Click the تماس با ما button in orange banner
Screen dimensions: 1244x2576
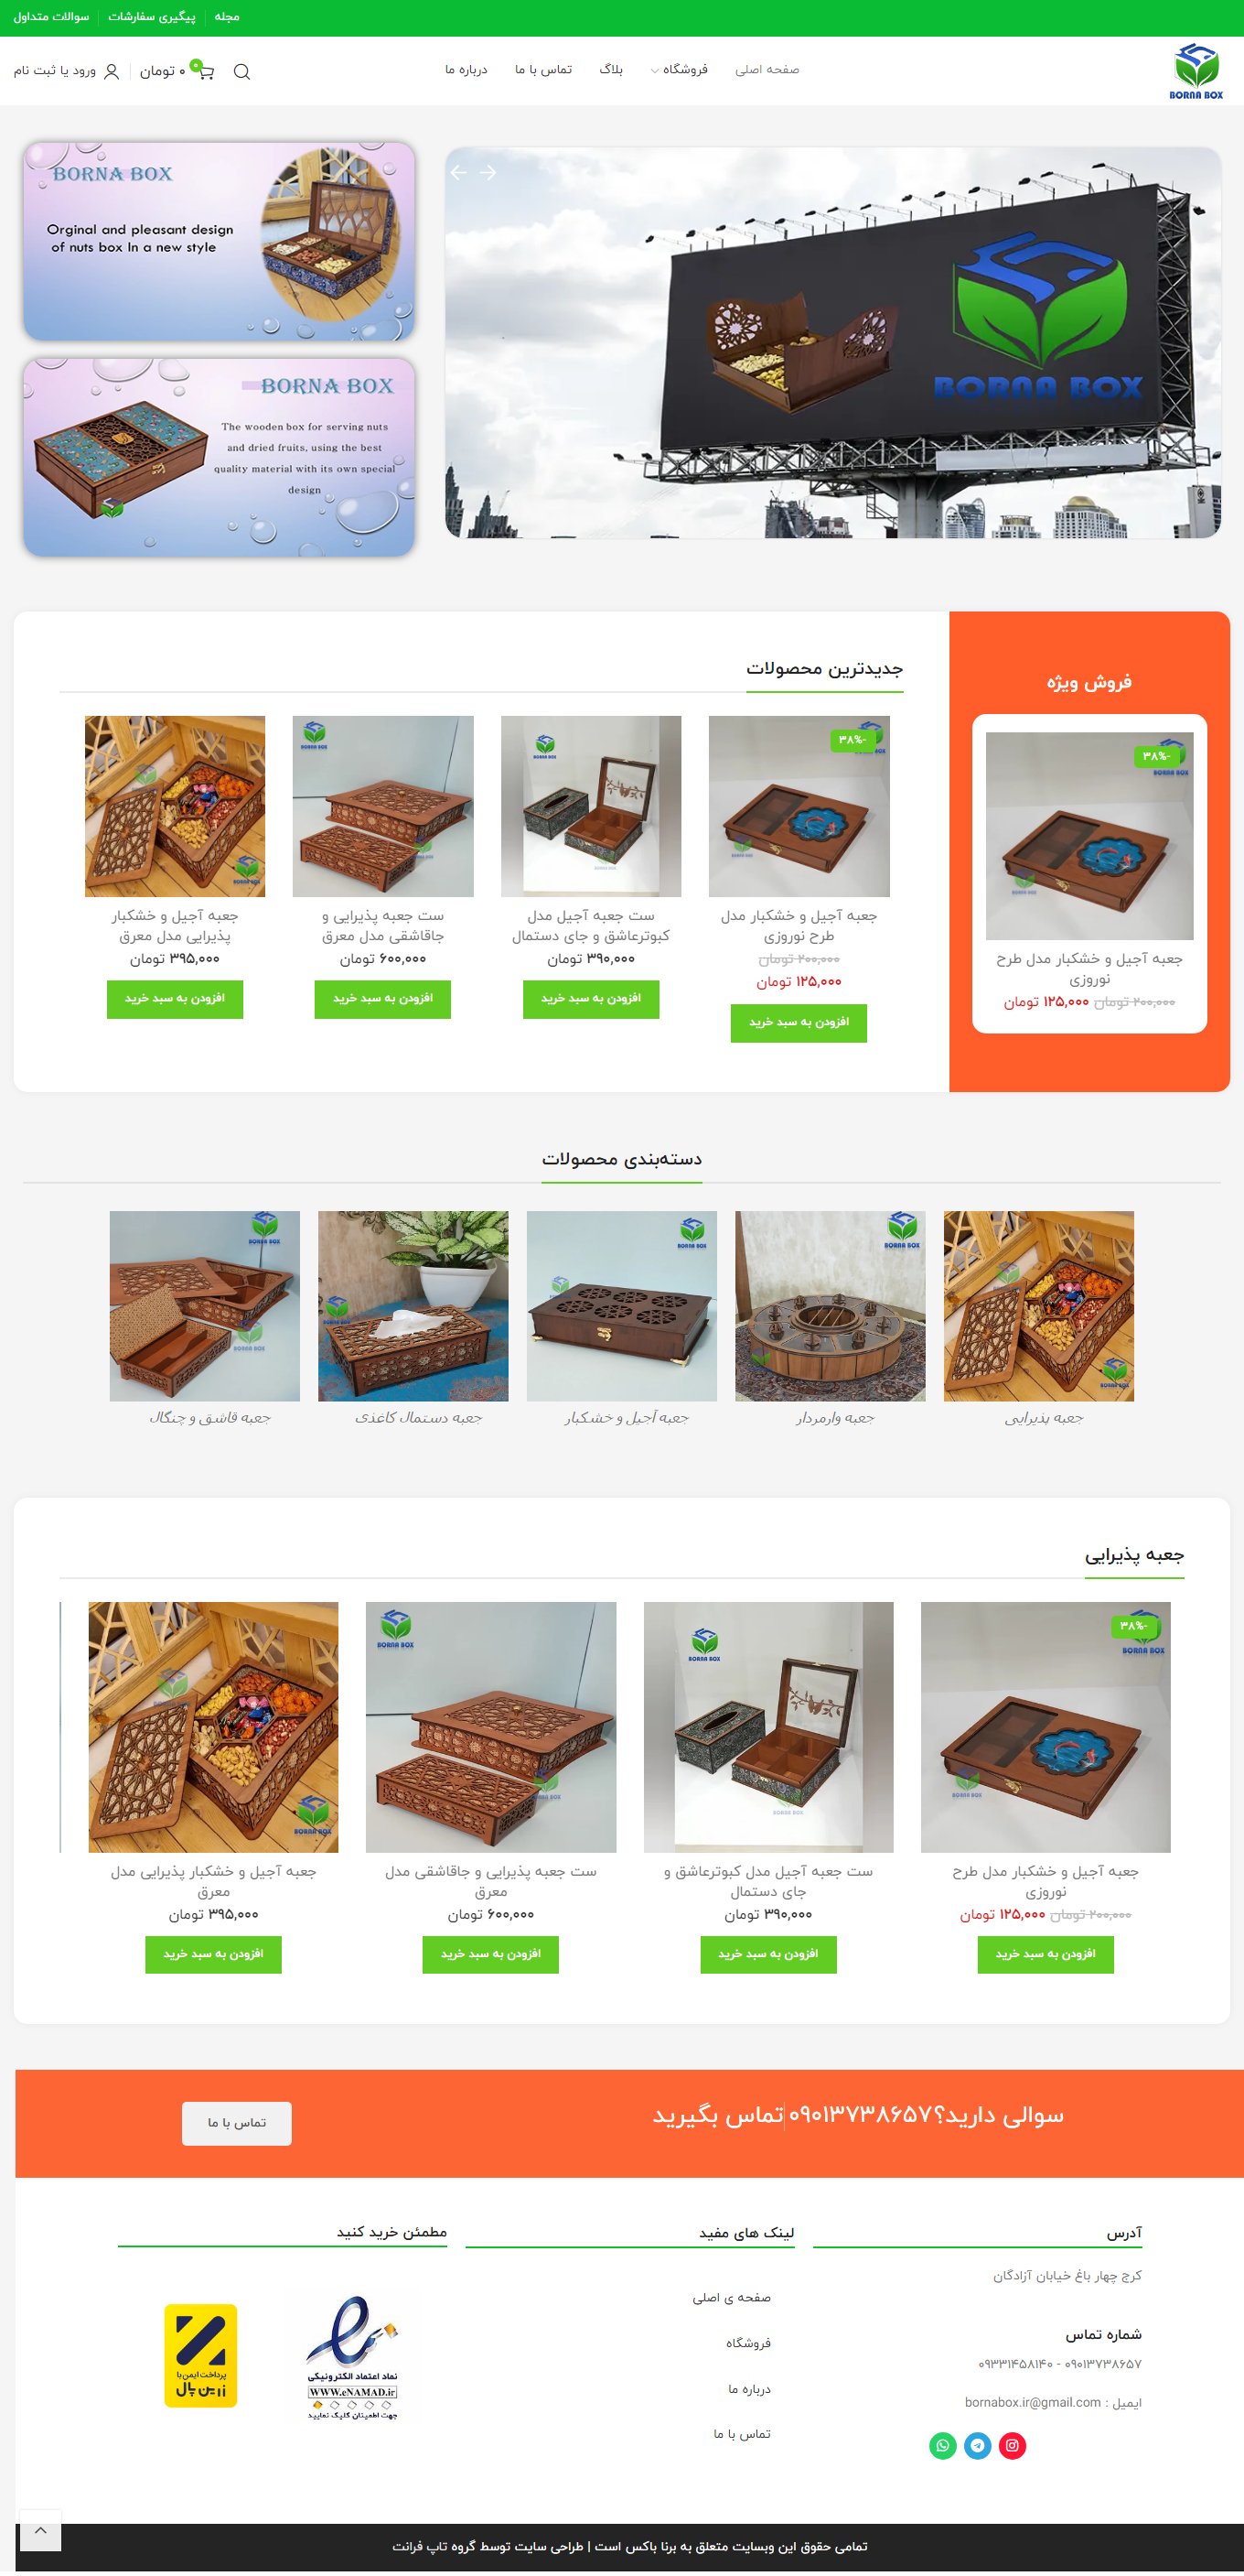[x=237, y=2122]
